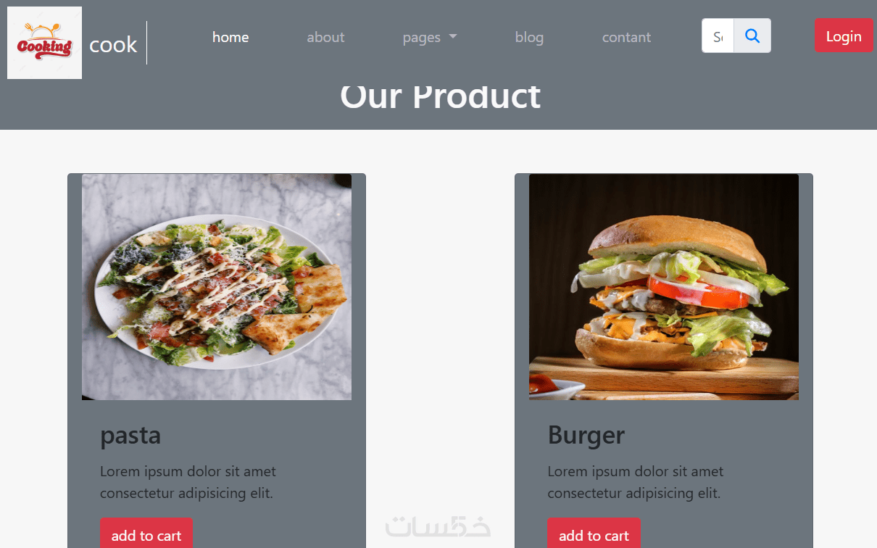Open the pages dropdown menu
This screenshot has height=548, width=877.
pyautogui.click(x=430, y=37)
